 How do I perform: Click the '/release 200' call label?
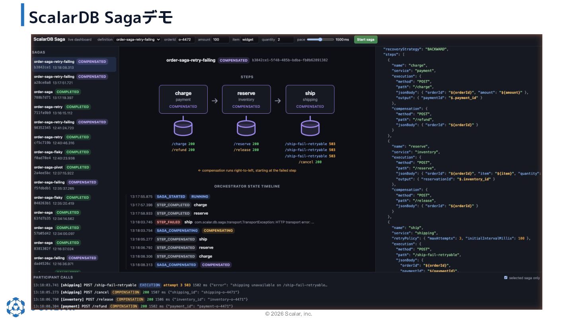[x=246, y=150]
